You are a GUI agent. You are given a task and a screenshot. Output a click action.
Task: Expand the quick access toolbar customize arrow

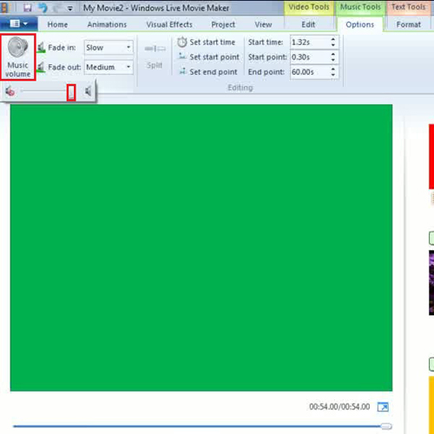(x=69, y=9)
